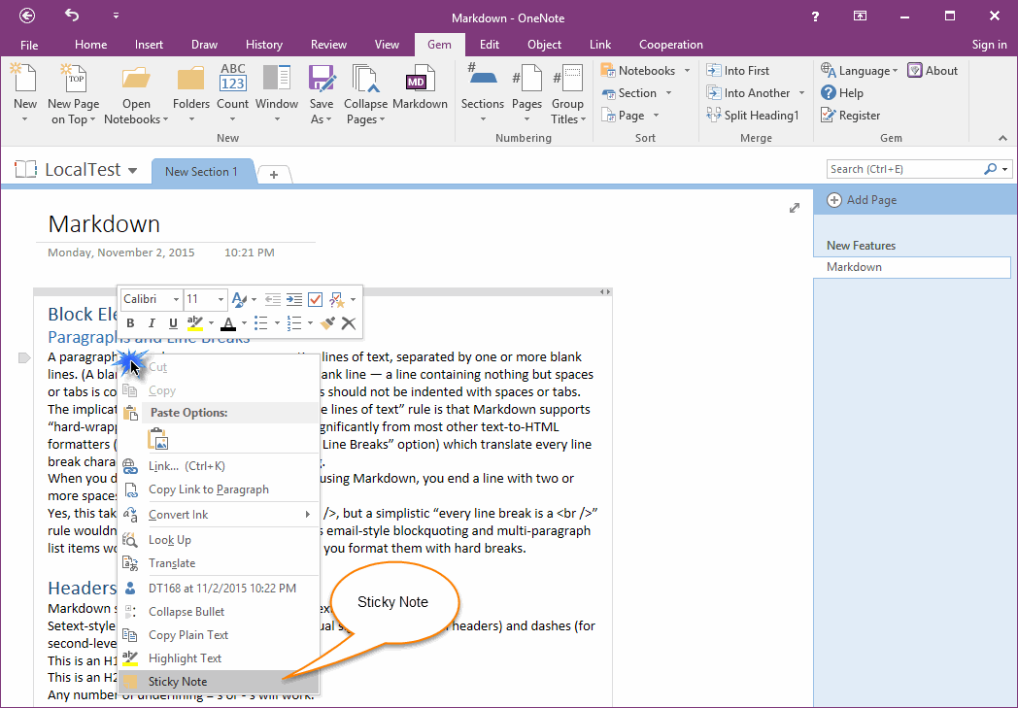Screen dimensions: 1018x708
Task: Click Add Page in the page pane
Action: 870,200
